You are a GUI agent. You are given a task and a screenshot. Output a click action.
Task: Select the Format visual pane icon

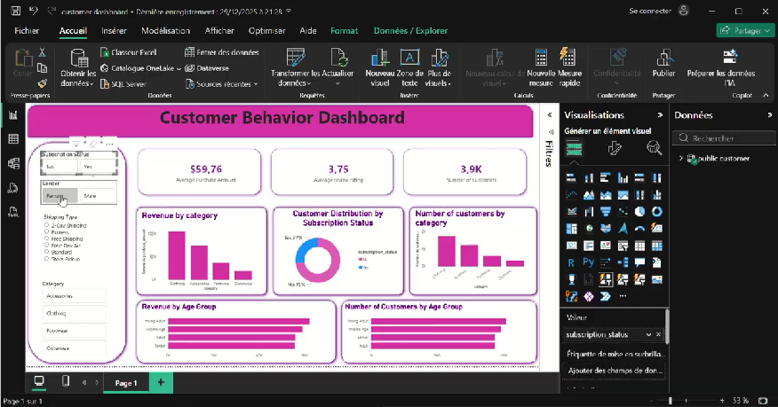tap(615, 148)
